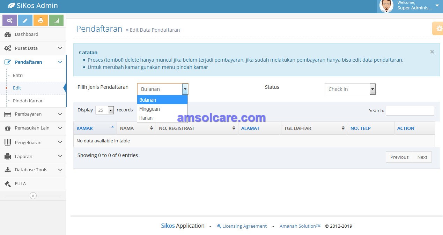Viewport: 443px width, 235px height.
Task: Select Mingguan from the dropdown list
Action: pos(162,109)
